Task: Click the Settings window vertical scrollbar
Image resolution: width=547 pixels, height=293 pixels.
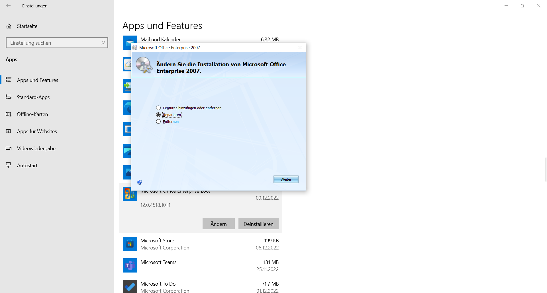Action: click(x=546, y=169)
